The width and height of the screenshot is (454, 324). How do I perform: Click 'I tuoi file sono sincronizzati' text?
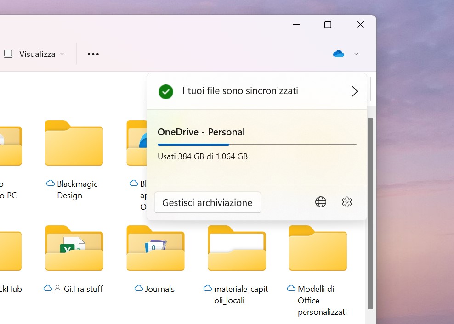click(x=240, y=91)
